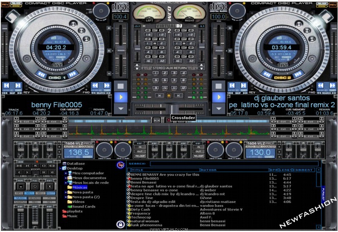338x232 pixels.
Task: Start playback on Disc 1 deck
Action: [121, 97]
